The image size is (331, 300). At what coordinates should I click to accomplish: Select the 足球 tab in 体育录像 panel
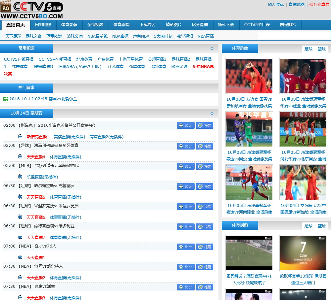tap(308, 49)
